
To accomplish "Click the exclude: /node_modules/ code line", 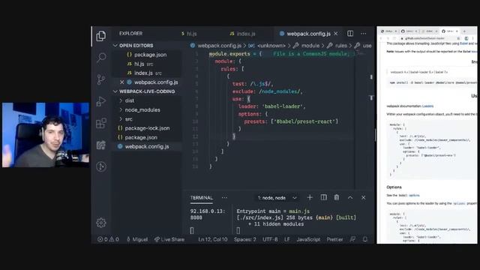I will [267, 91].
